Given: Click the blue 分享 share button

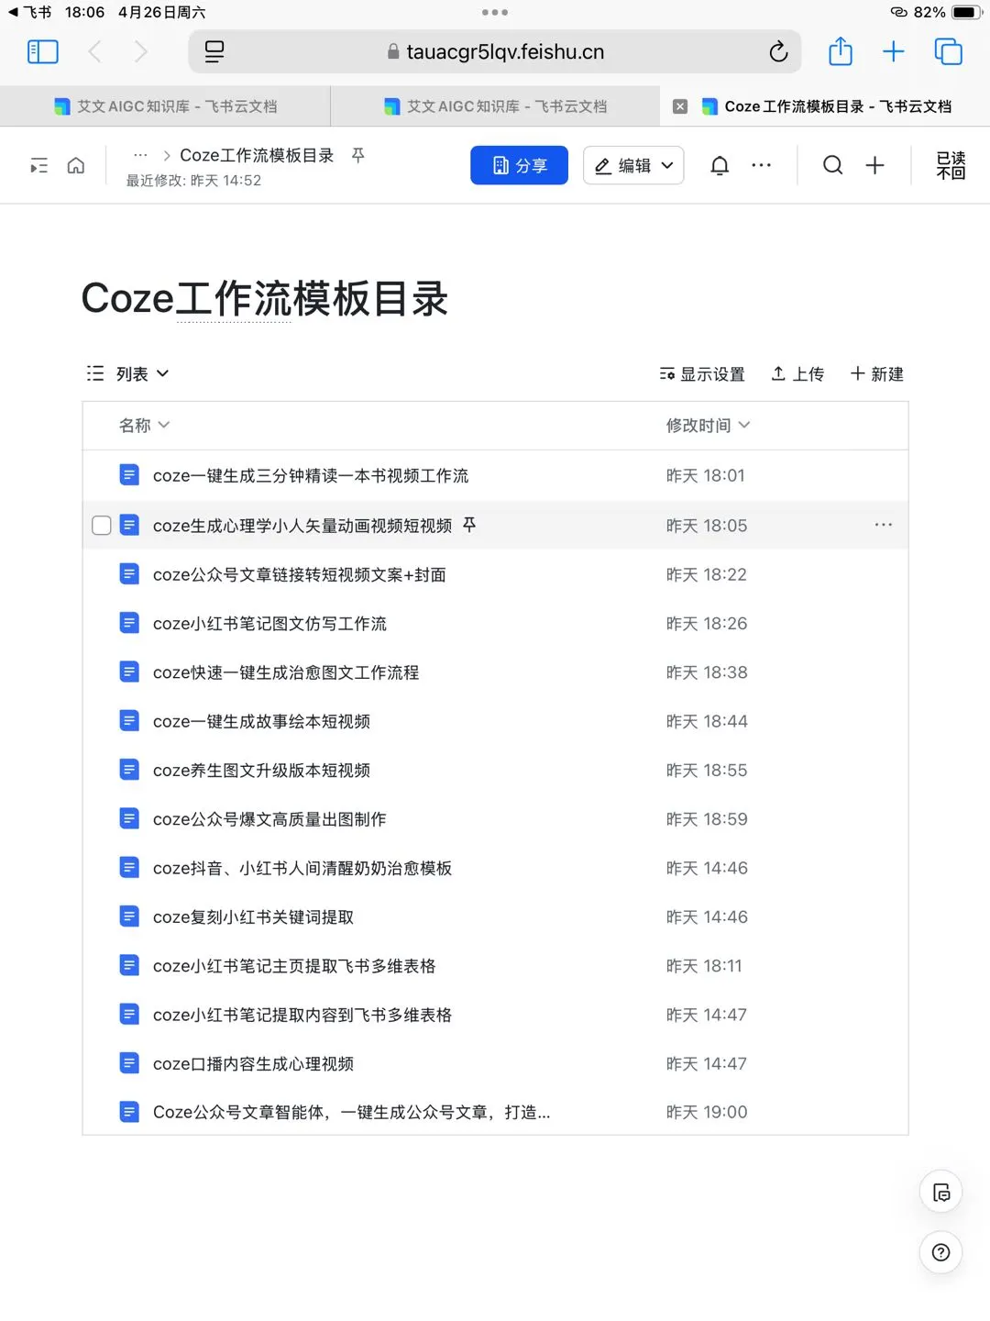Looking at the screenshot, I should 519,165.
